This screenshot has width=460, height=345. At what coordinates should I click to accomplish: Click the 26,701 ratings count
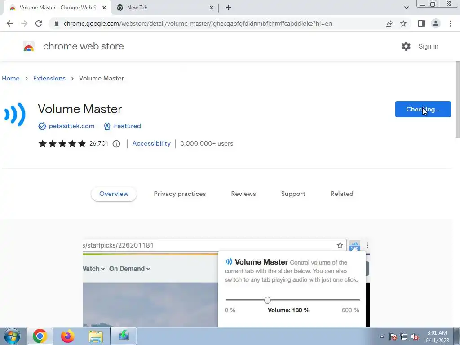(99, 143)
